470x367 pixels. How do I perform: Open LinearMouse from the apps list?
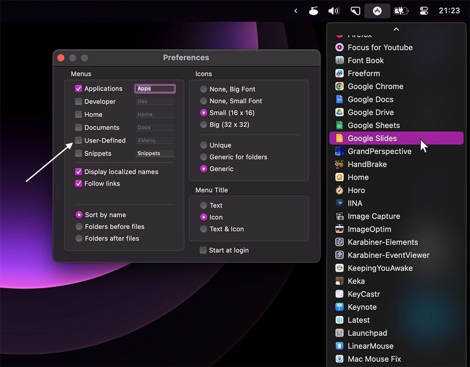396,346
